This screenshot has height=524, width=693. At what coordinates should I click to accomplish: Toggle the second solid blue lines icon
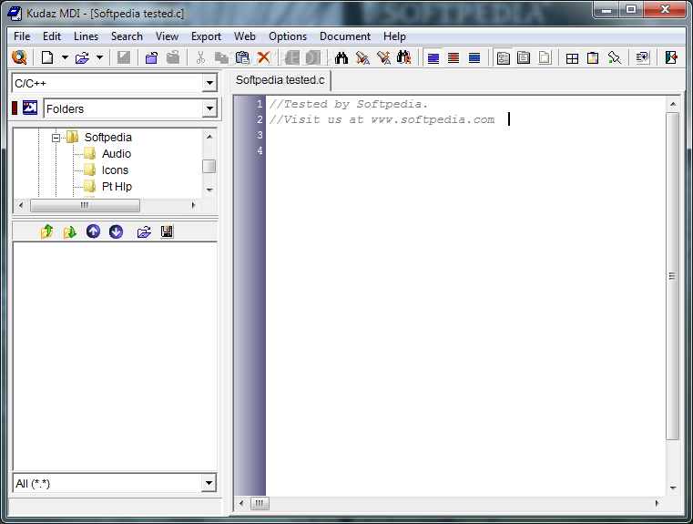tap(474, 58)
